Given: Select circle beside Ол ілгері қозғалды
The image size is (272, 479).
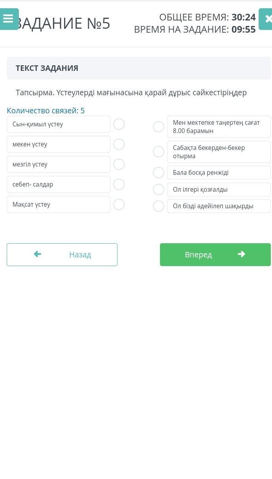Looking at the screenshot, I should (x=158, y=190).
